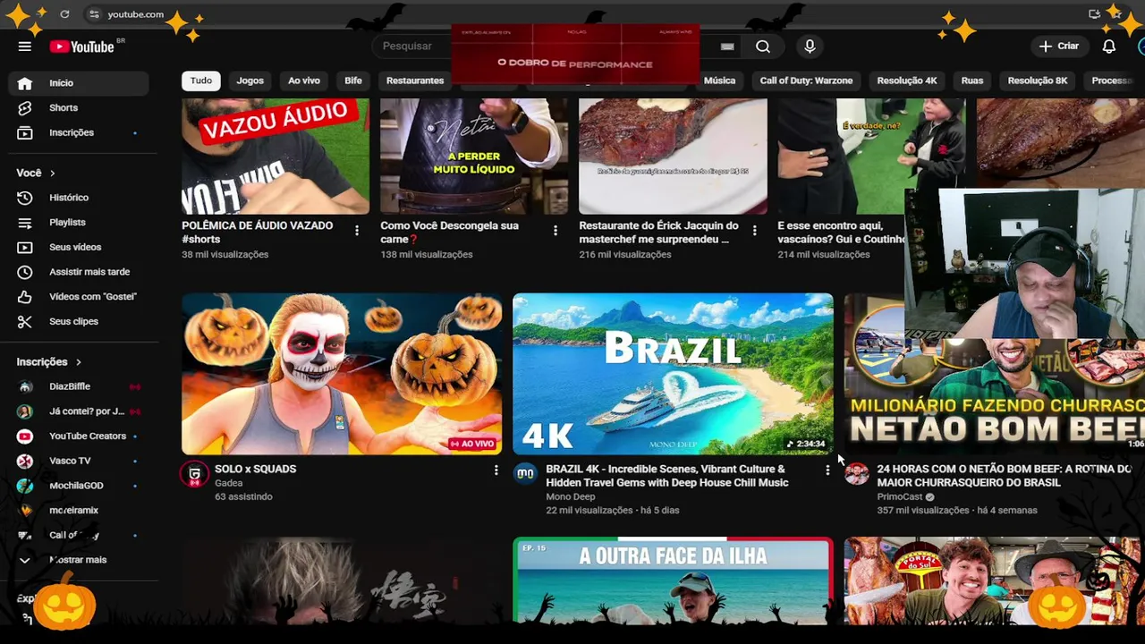Open the hamburger guide menu

[x=25, y=47]
